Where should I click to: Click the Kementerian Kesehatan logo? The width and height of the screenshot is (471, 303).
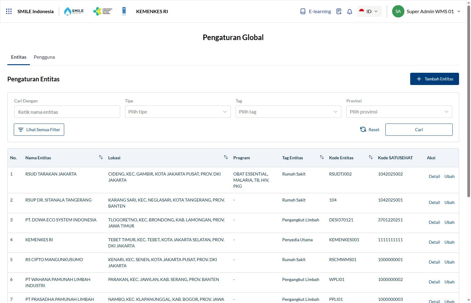103,11
